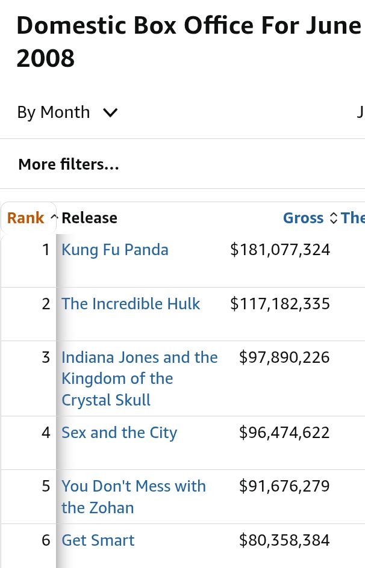
Task: Click The Incredible Hulk gross $117,182,335
Action: click(280, 304)
